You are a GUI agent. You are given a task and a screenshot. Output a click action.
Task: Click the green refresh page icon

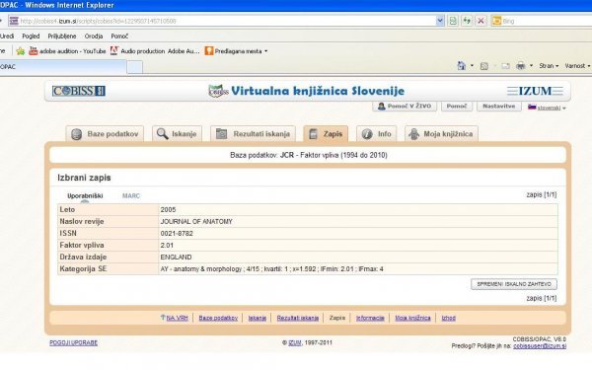(x=467, y=21)
